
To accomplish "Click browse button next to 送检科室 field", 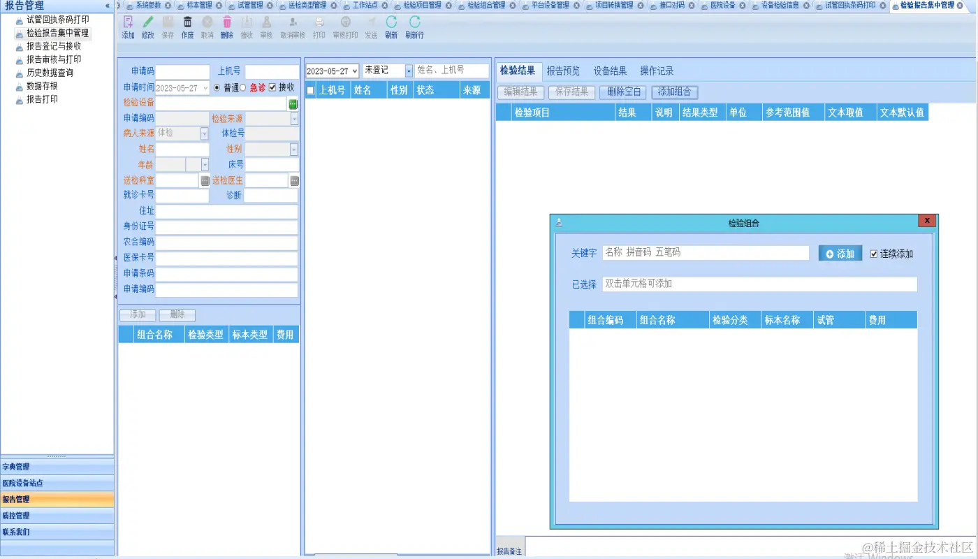I will (205, 180).
